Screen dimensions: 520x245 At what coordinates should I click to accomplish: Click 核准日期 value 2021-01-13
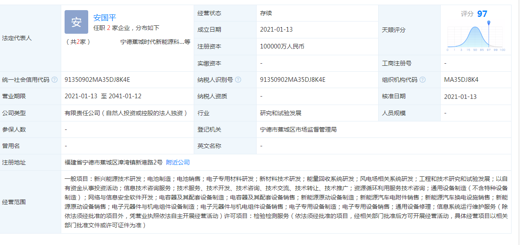point(460,97)
